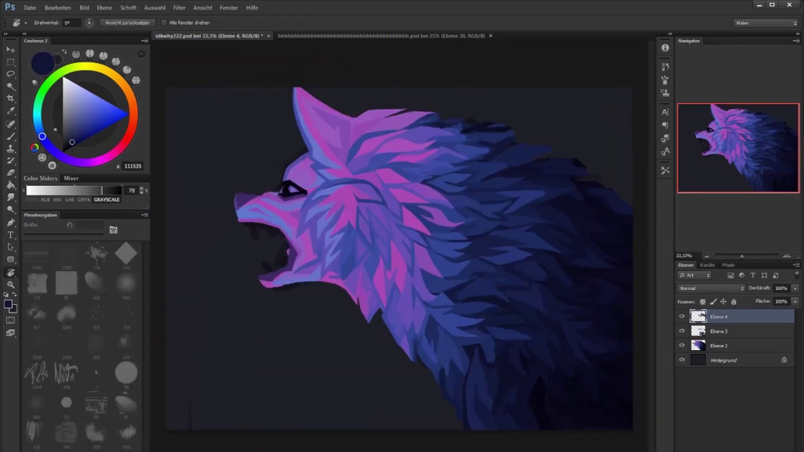Open the Coolorus settings gear

[141, 54]
